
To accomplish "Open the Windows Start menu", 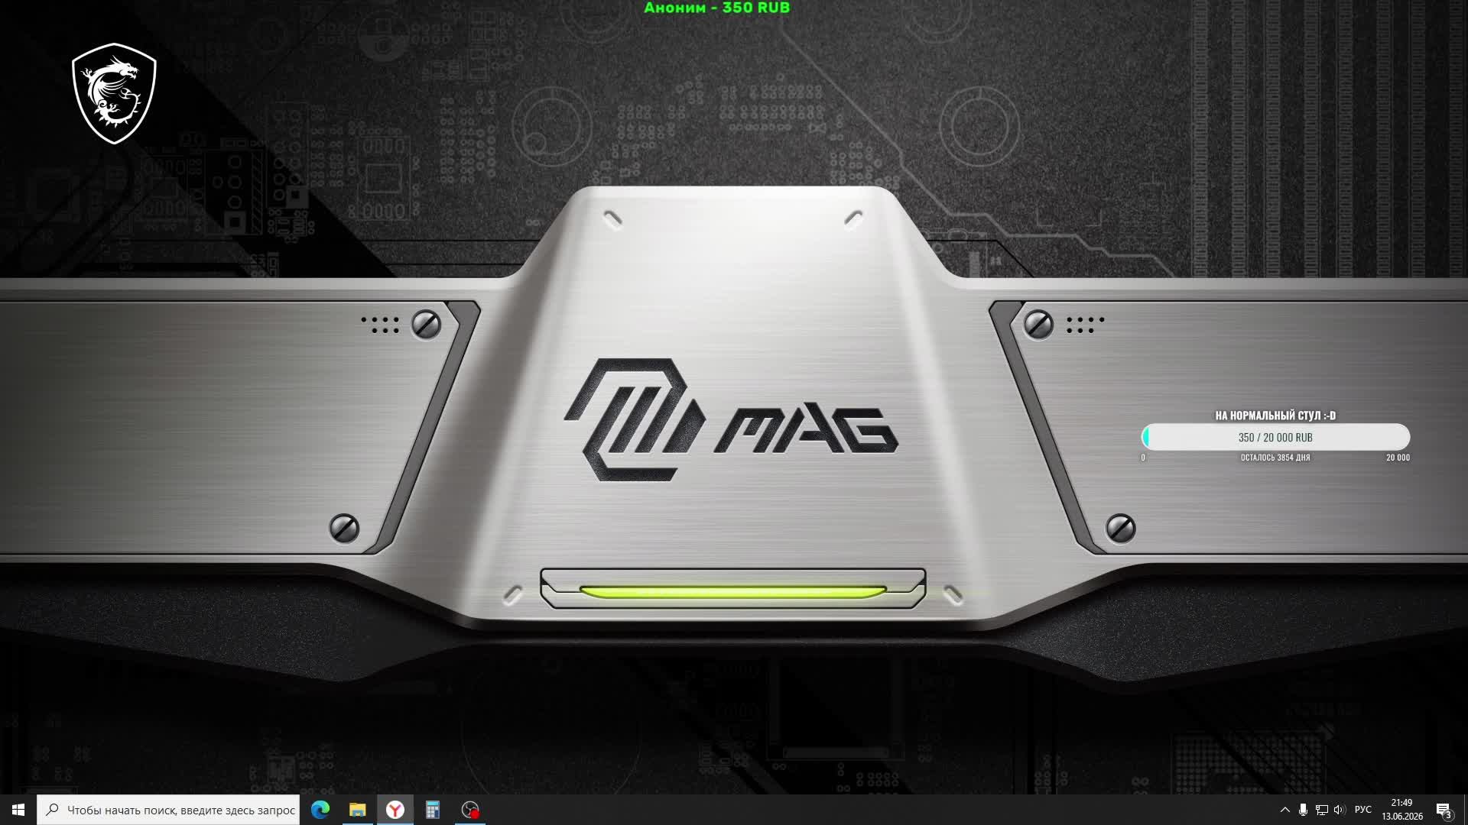I will (x=18, y=810).
